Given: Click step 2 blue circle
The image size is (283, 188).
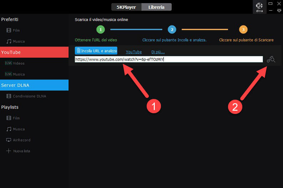Looking at the screenshot, I should [172, 30].
